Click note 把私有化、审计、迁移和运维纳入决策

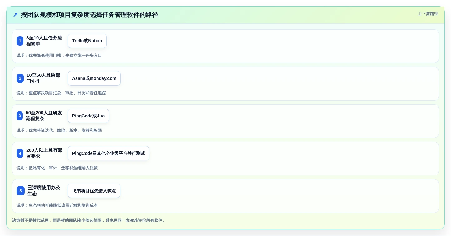(57, 168)
